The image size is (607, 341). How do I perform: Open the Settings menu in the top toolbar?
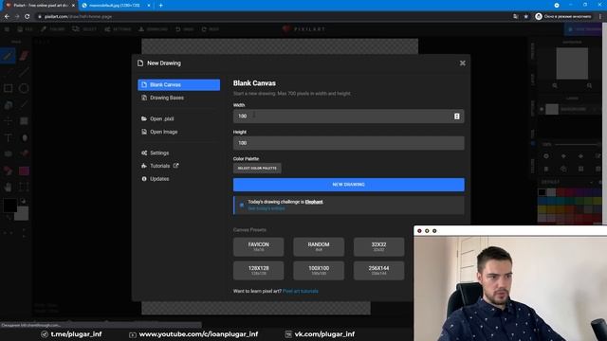[118, 29]
